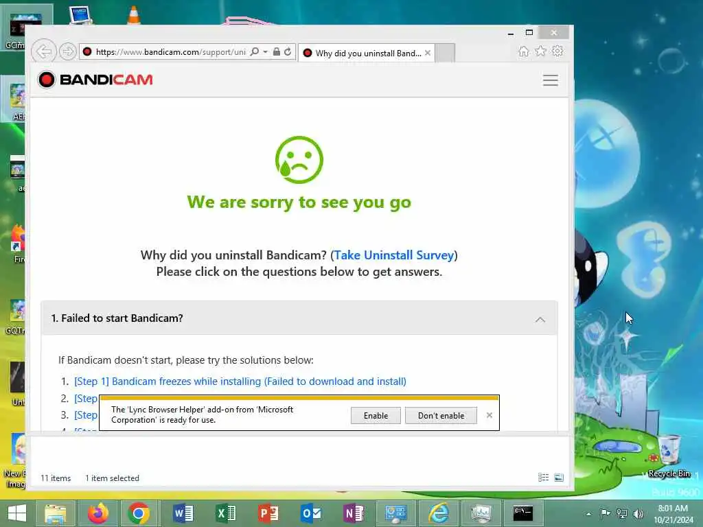Open the Bandicam hamburger menu
This screenshot has width=703, height=527.
(550, 80)
